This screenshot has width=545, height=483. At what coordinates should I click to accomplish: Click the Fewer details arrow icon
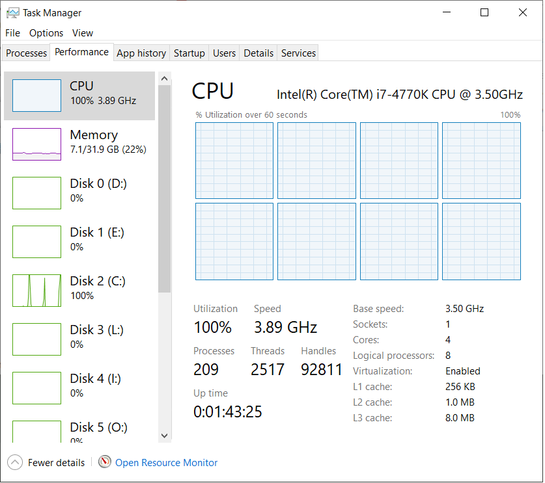[x=15, y=463]
